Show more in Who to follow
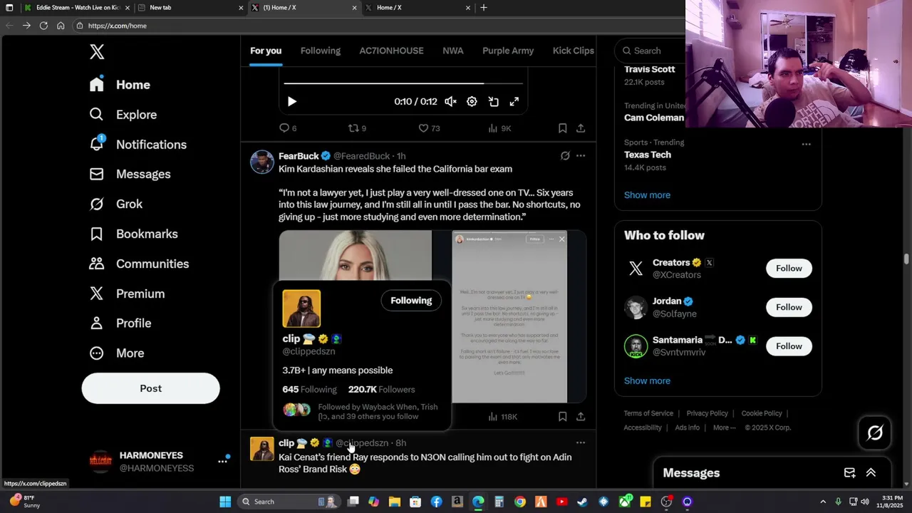Screen dimensions: 912x513 pyautogui.click(x=647, y=381)
